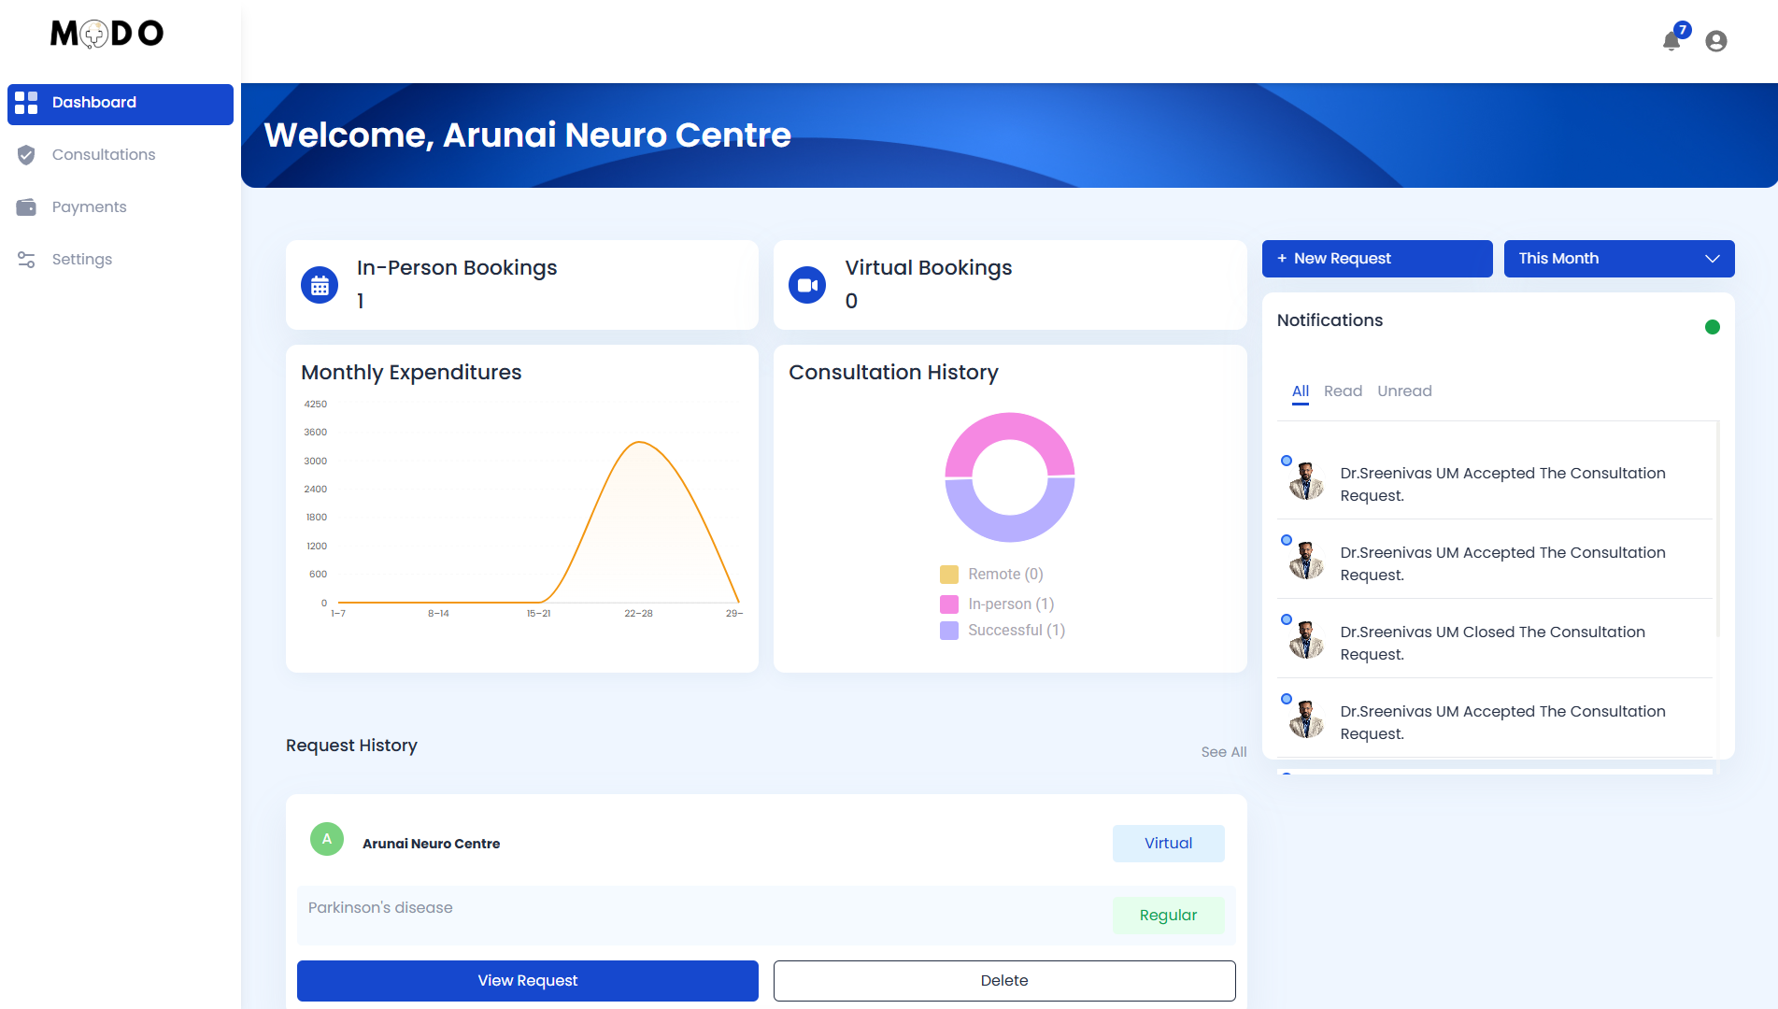Click the New Request button
Screen dimensions: 1778x1009
(x=1376, y=259)
